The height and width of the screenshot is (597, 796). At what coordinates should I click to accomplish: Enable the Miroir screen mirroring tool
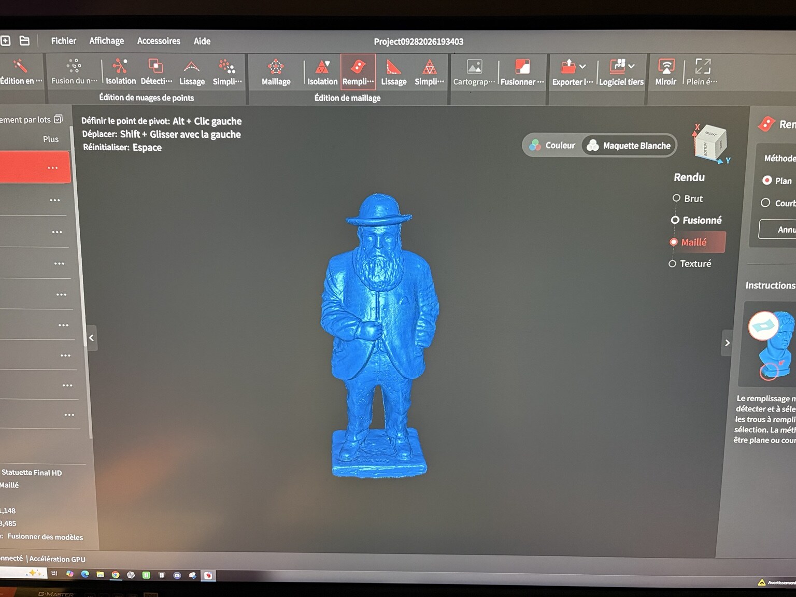point(666,72)
